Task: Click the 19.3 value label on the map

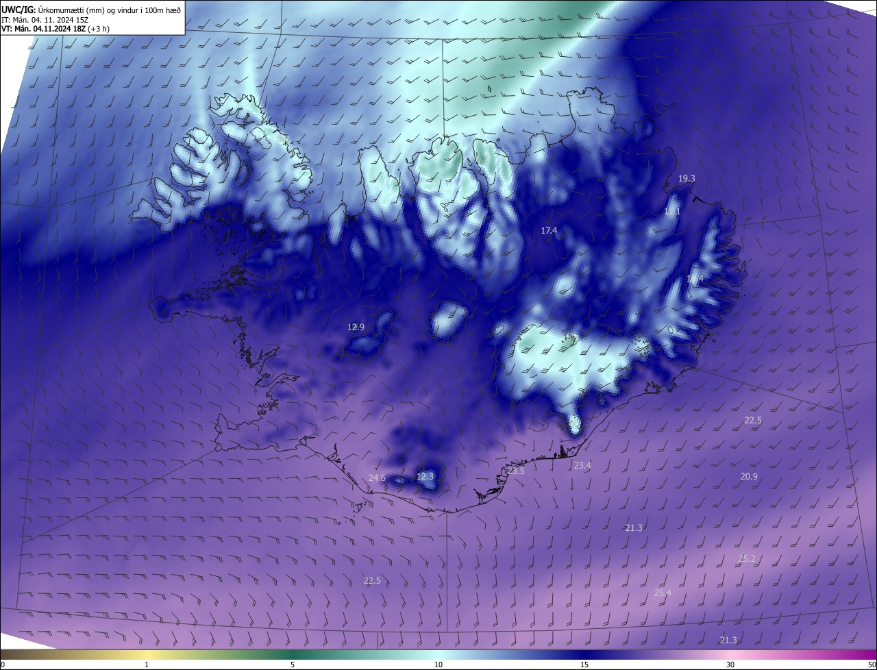Action: 687,178
